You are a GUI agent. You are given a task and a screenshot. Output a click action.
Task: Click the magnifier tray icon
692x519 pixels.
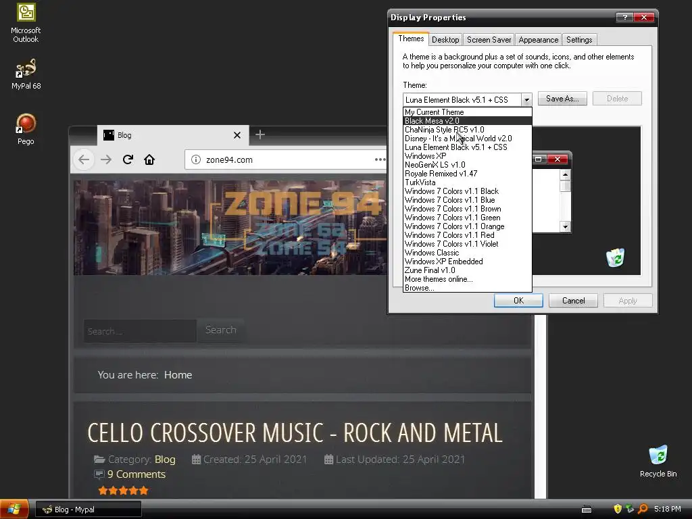[643, 509]
